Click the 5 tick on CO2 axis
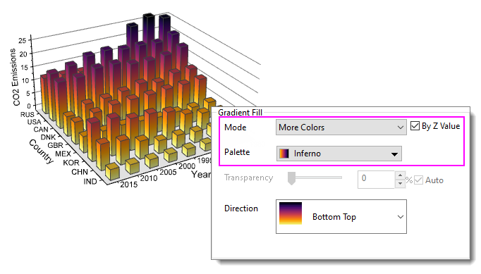Viewport: 481px width, 274px height. click(x=28, y=93)
